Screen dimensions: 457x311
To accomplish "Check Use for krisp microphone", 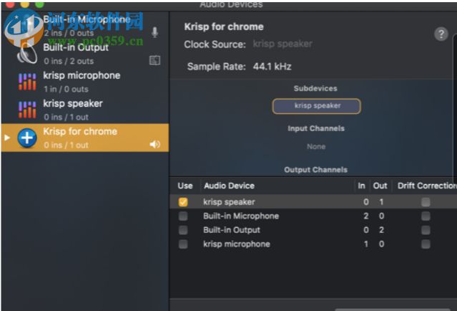I will coord(183,244).
